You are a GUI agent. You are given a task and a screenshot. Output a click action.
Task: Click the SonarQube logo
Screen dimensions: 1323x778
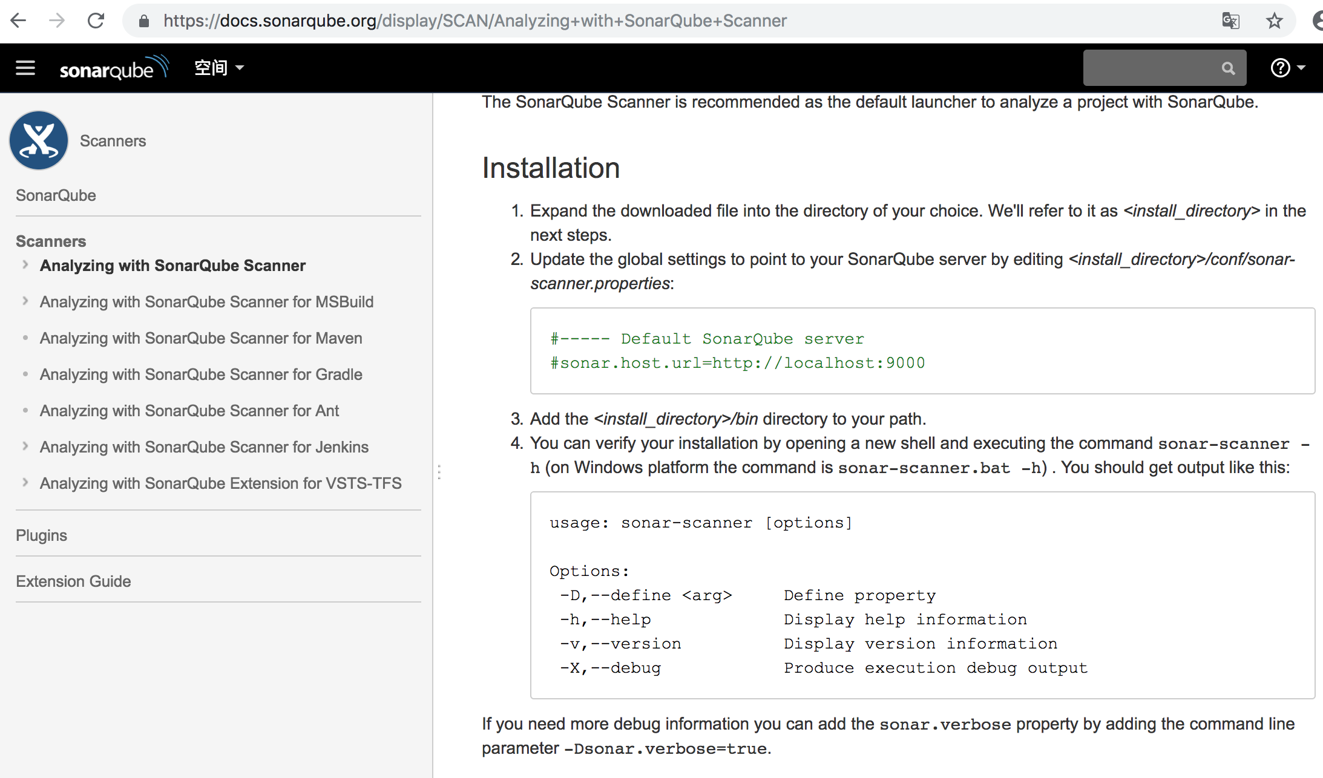114,68
